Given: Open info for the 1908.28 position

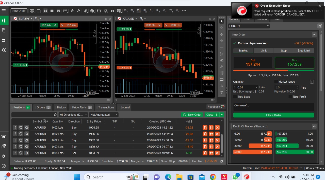Looking at the screenshot, I should point(15,128).
